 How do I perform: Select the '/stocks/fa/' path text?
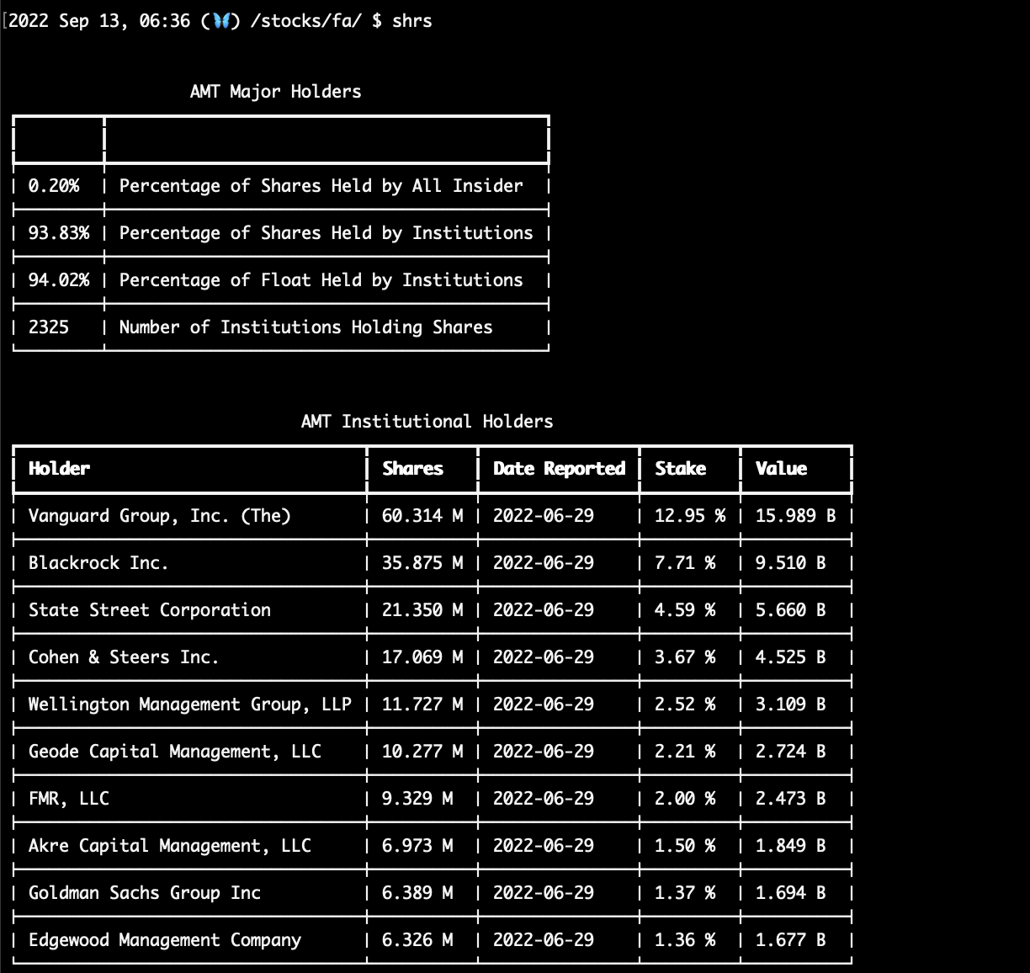306,21
